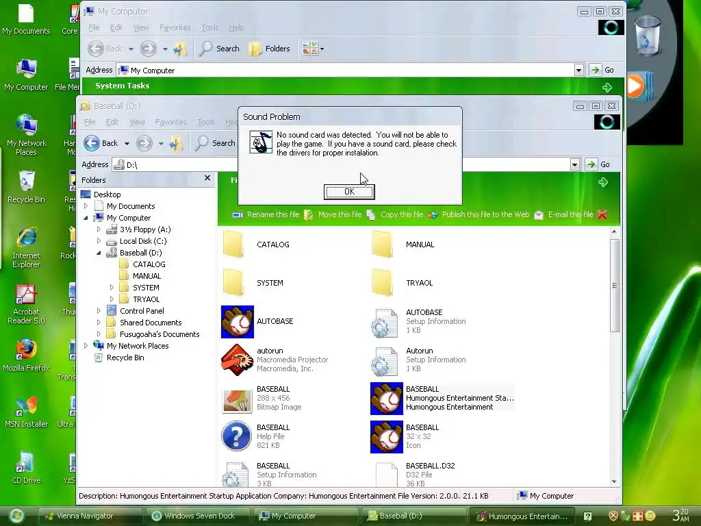Open Favorites menu in Baseball (D:) window
701x526 pixels.
pos(170,122)
